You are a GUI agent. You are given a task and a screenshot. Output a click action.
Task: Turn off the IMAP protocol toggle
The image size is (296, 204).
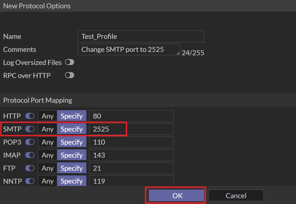[x=30, y=155]
